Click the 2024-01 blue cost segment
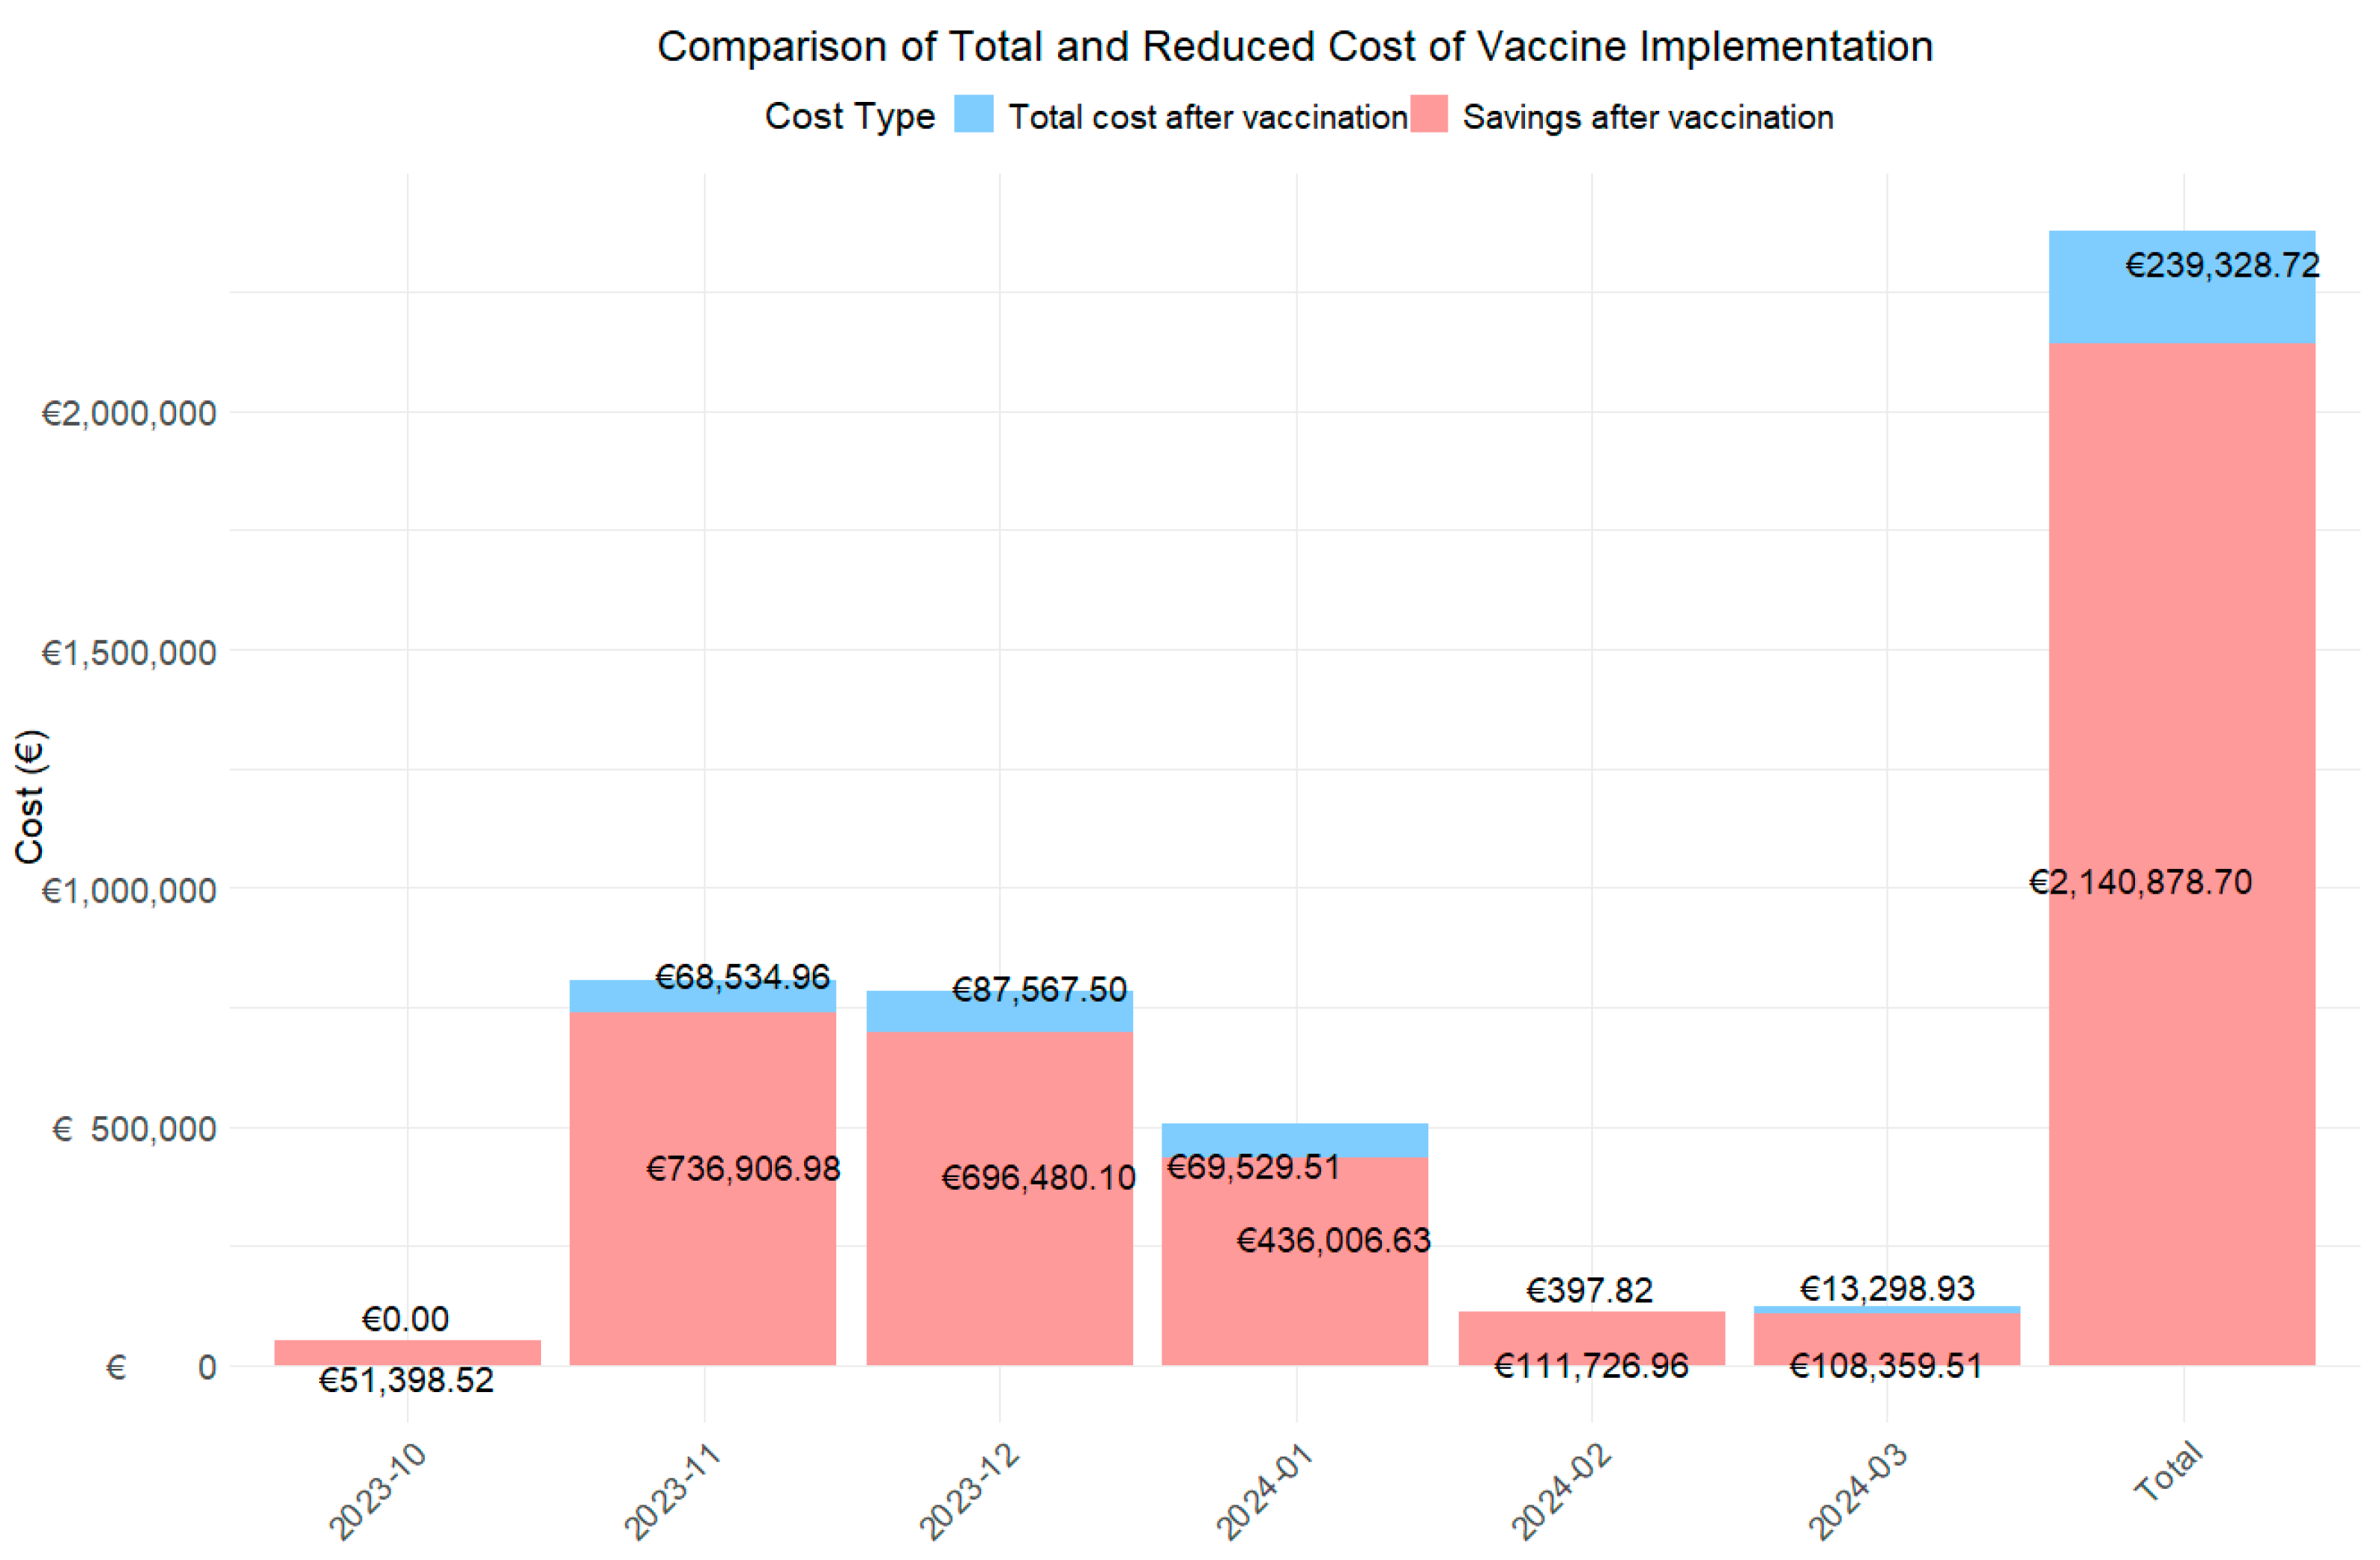 pyautogui.click(x=1294, y=1139)
